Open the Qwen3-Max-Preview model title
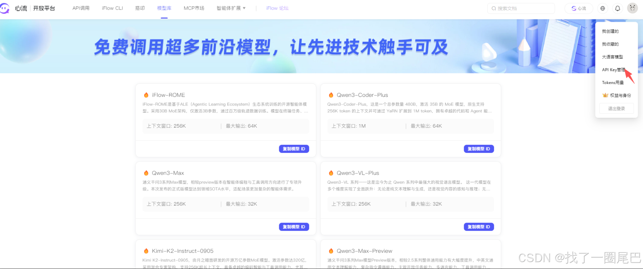 tap(365, 251)
